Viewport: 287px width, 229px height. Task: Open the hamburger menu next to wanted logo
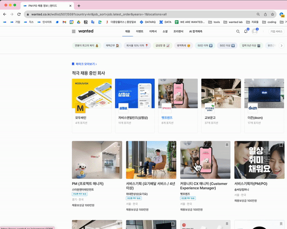[x=74, y=31]
